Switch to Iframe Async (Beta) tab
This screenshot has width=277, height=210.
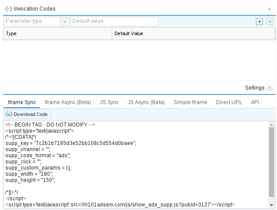coord(67,102)
